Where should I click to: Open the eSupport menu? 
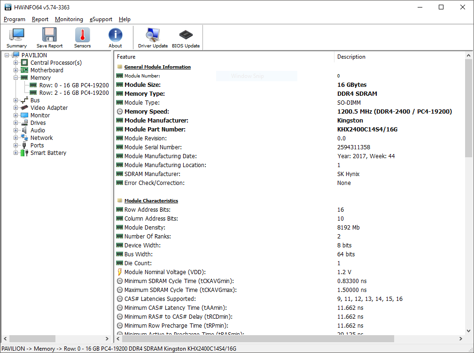tap(101, 19)
